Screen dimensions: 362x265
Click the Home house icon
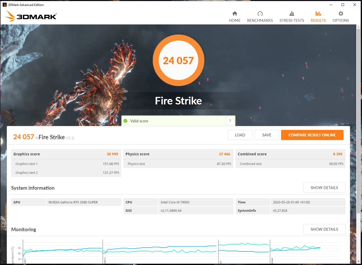click(235, 14)
